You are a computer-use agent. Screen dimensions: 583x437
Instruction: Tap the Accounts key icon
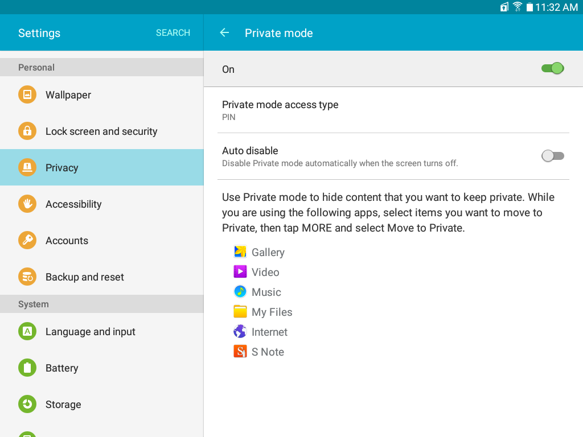tap(27, 240)
